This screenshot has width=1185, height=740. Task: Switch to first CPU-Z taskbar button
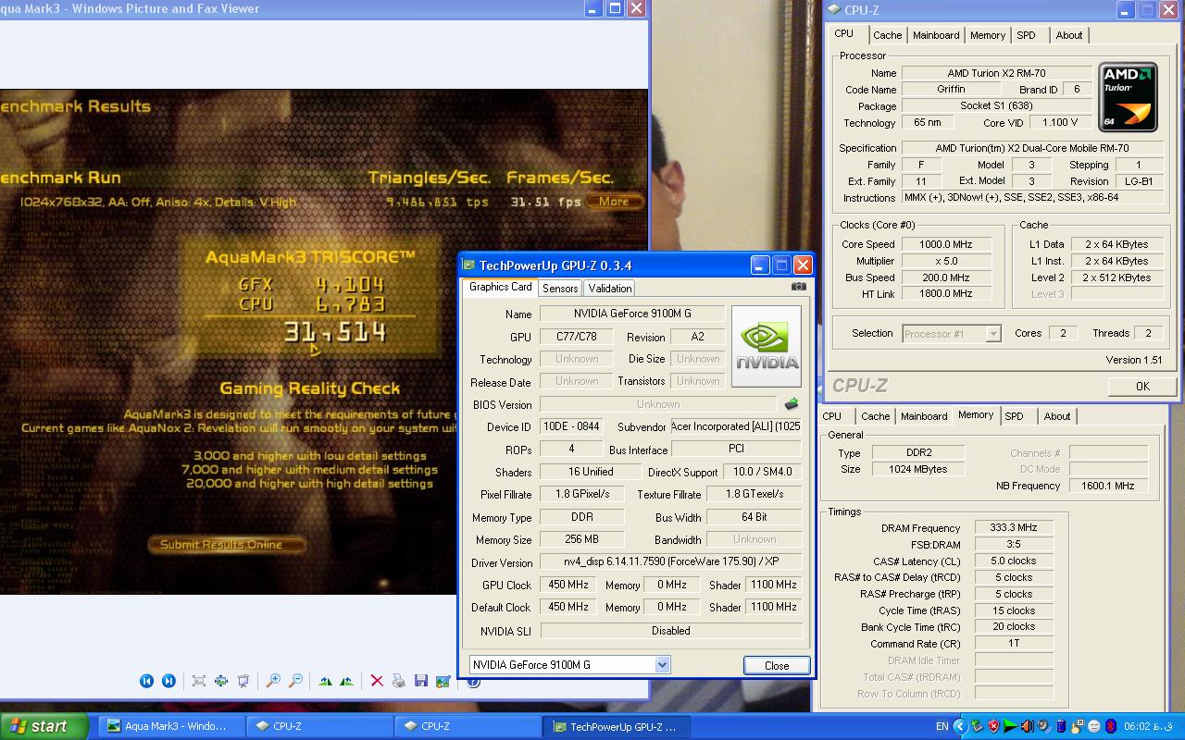click(x=319, y=726)
